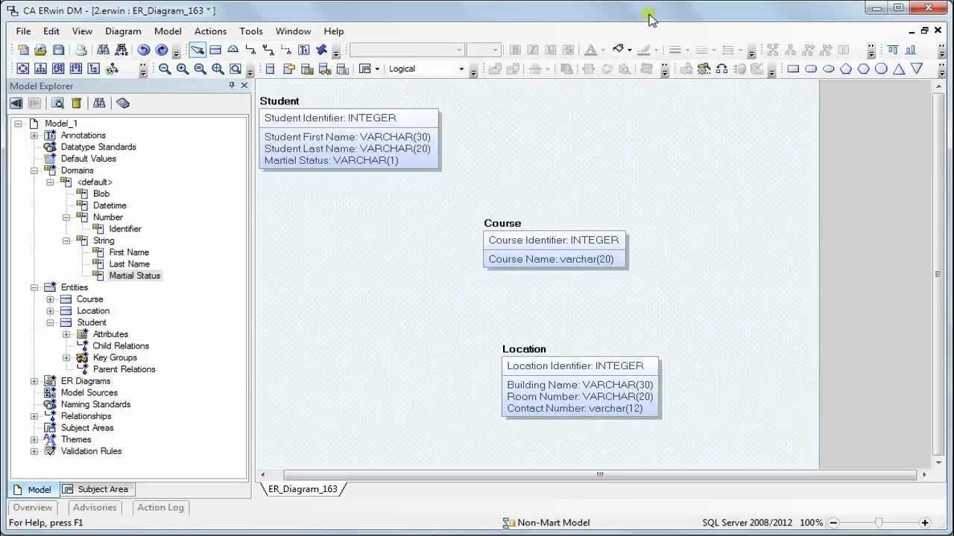Open the File menu
The image size is (954, 536).
[23, 31]
